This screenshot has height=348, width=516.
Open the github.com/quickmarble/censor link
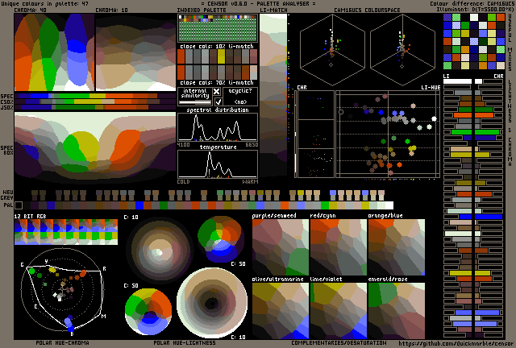[457, 342]
